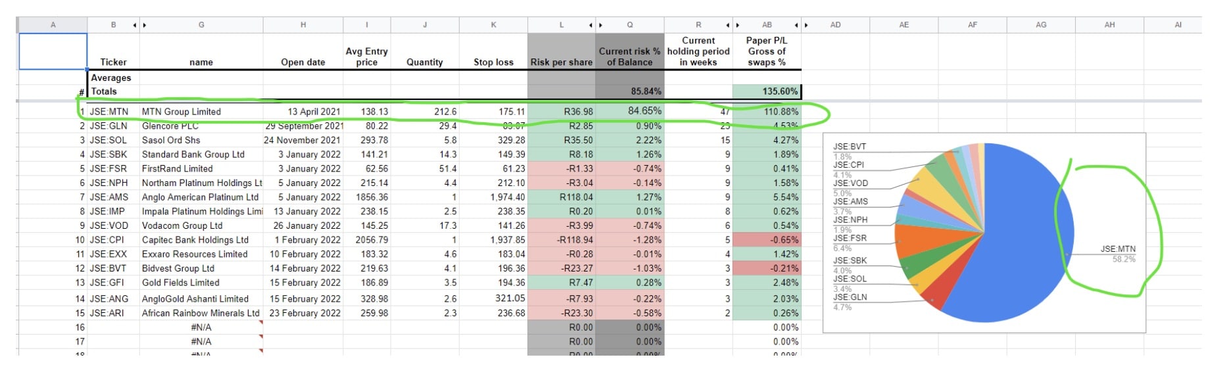The width and height of the screenshot is (1227, 376).
Task: Select column AH header
Action: coord(1109,25)
